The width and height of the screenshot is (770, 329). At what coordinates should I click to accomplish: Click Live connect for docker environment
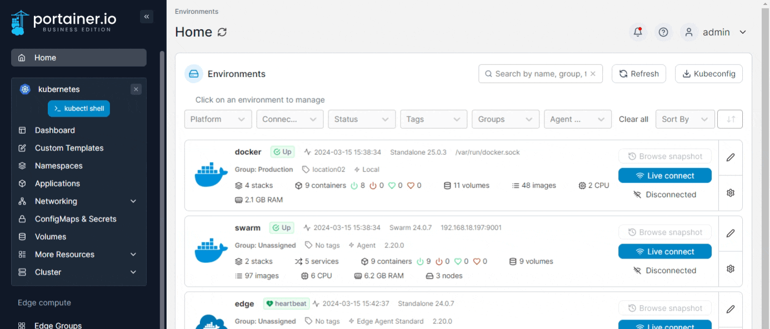point(664,176)
